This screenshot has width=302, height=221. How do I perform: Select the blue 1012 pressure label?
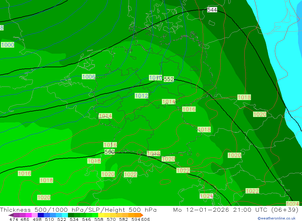click(142, 96)
